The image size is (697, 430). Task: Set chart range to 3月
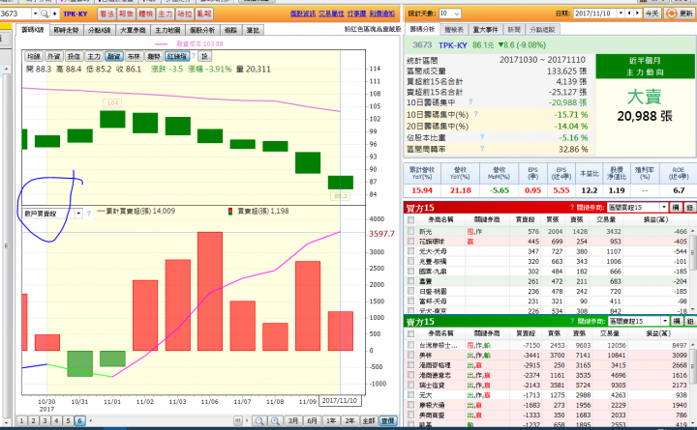point(292,420)
